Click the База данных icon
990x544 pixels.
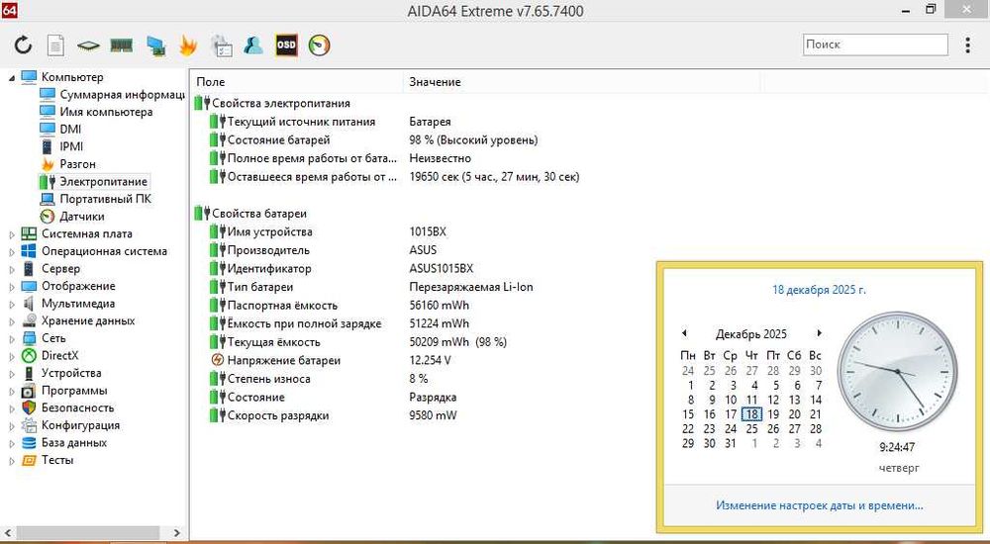29,443
